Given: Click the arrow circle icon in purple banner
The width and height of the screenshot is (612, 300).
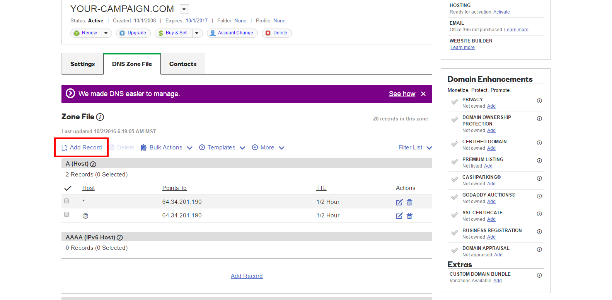Looking at the screenshot, I should tap(70, 93).
